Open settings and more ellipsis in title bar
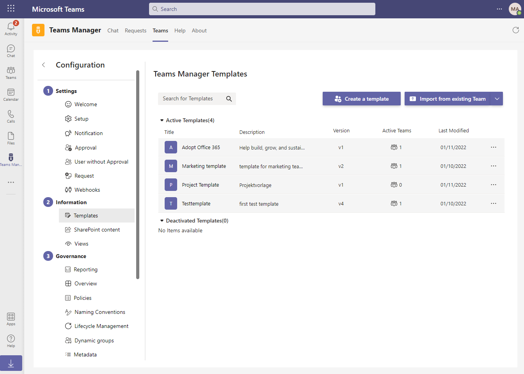The height and width of the screenshot is (374, 524). point(499,9)
